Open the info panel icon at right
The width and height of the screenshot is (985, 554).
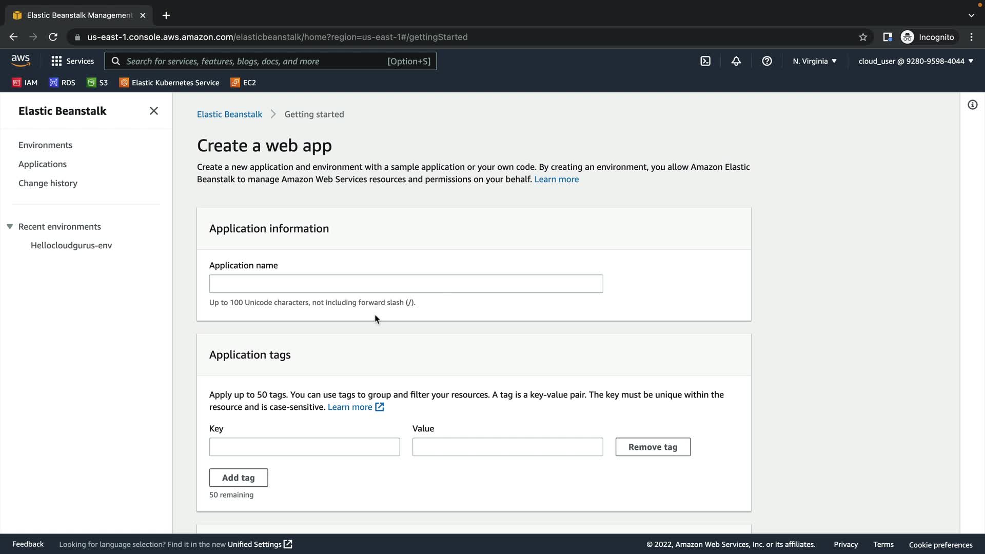coord(972,105)
